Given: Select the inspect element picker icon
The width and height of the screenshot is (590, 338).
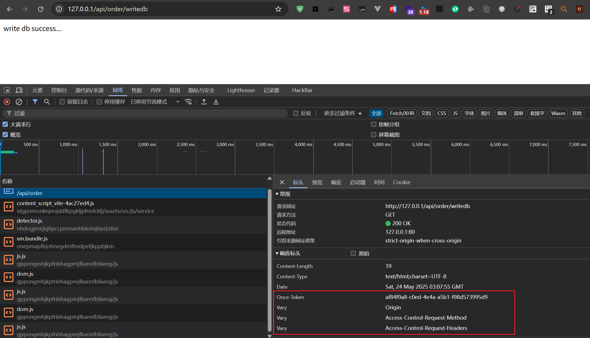Looking at the screenshot, I should [7, 90].
